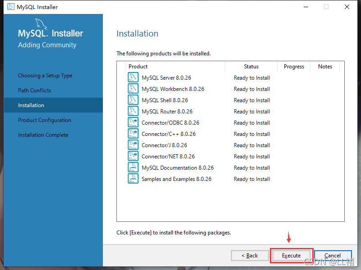Select the Connector/J 8.0.26 row text

[164, 145]
